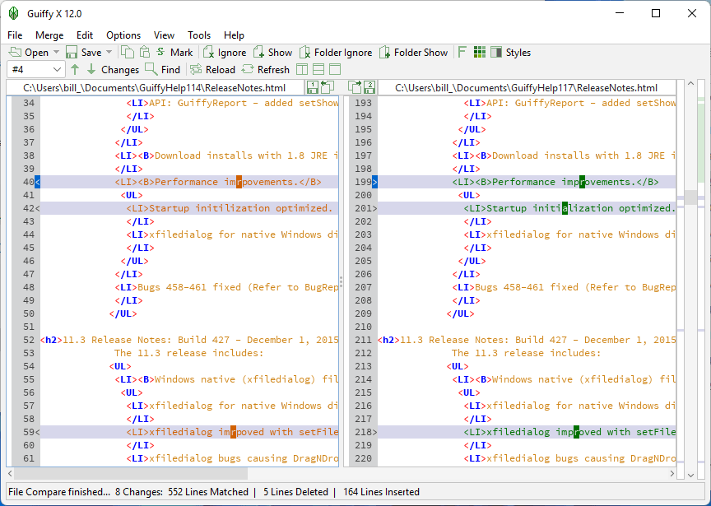Click the left file path GuiffyHelp114 ReleaseNotes.html
This screenshot has height=506, width=711.
tap(154, 87)
